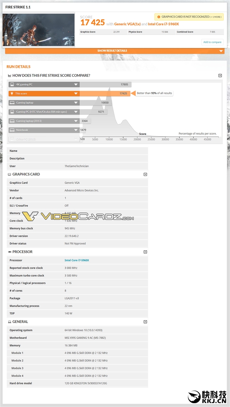Click the RUN DETAILS heading

click(18, 67)
